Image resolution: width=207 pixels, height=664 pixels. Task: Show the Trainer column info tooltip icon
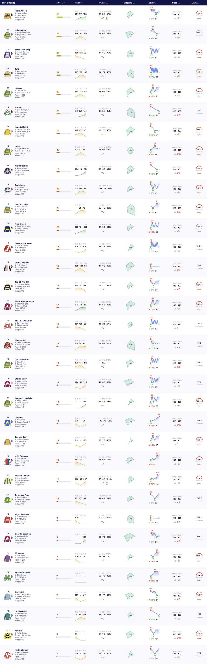(x=107, y=3)
